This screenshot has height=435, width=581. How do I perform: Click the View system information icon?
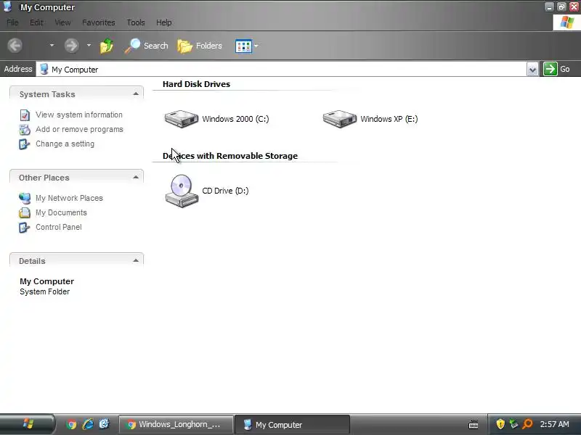[25, 115]
